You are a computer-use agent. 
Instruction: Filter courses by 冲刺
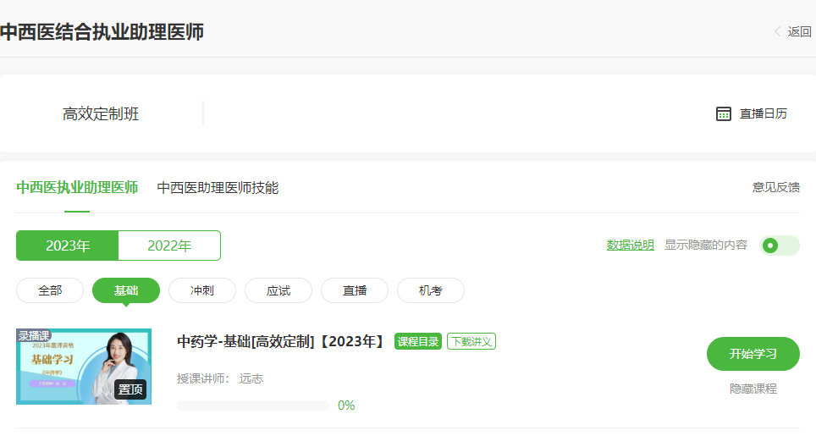point(202,290)
